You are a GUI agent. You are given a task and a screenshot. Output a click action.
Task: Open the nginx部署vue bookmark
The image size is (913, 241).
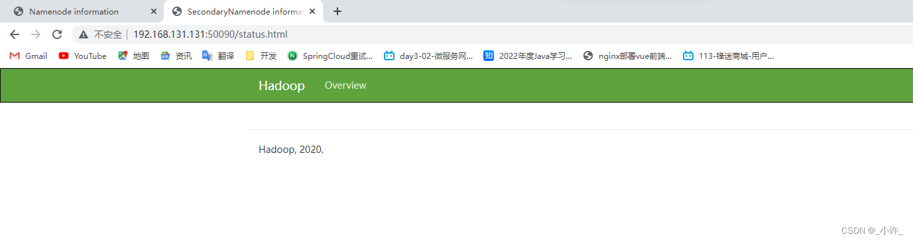[627, 56]
